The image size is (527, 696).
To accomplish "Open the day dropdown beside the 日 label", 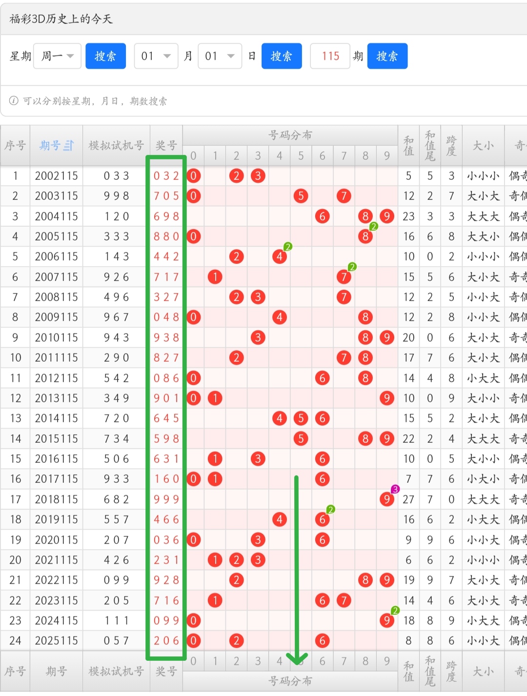I will point(220,56).
